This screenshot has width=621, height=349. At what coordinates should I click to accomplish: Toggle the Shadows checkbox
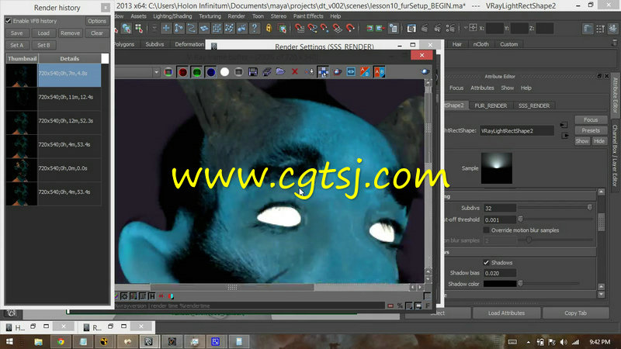click(486, 262)
